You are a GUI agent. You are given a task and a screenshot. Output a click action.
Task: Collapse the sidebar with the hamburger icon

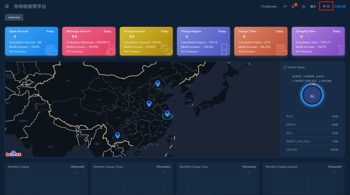(7, 6)
